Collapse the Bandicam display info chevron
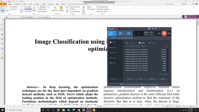This screenshot has height=112, width=199. [169, 38]
